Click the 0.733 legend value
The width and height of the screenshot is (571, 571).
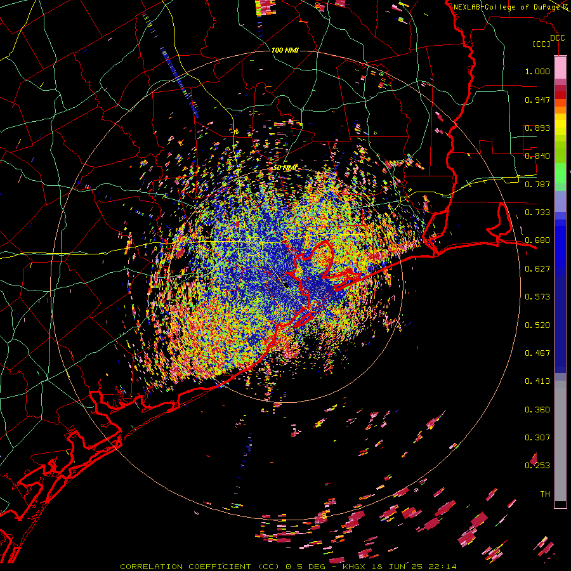click(537, 213)
